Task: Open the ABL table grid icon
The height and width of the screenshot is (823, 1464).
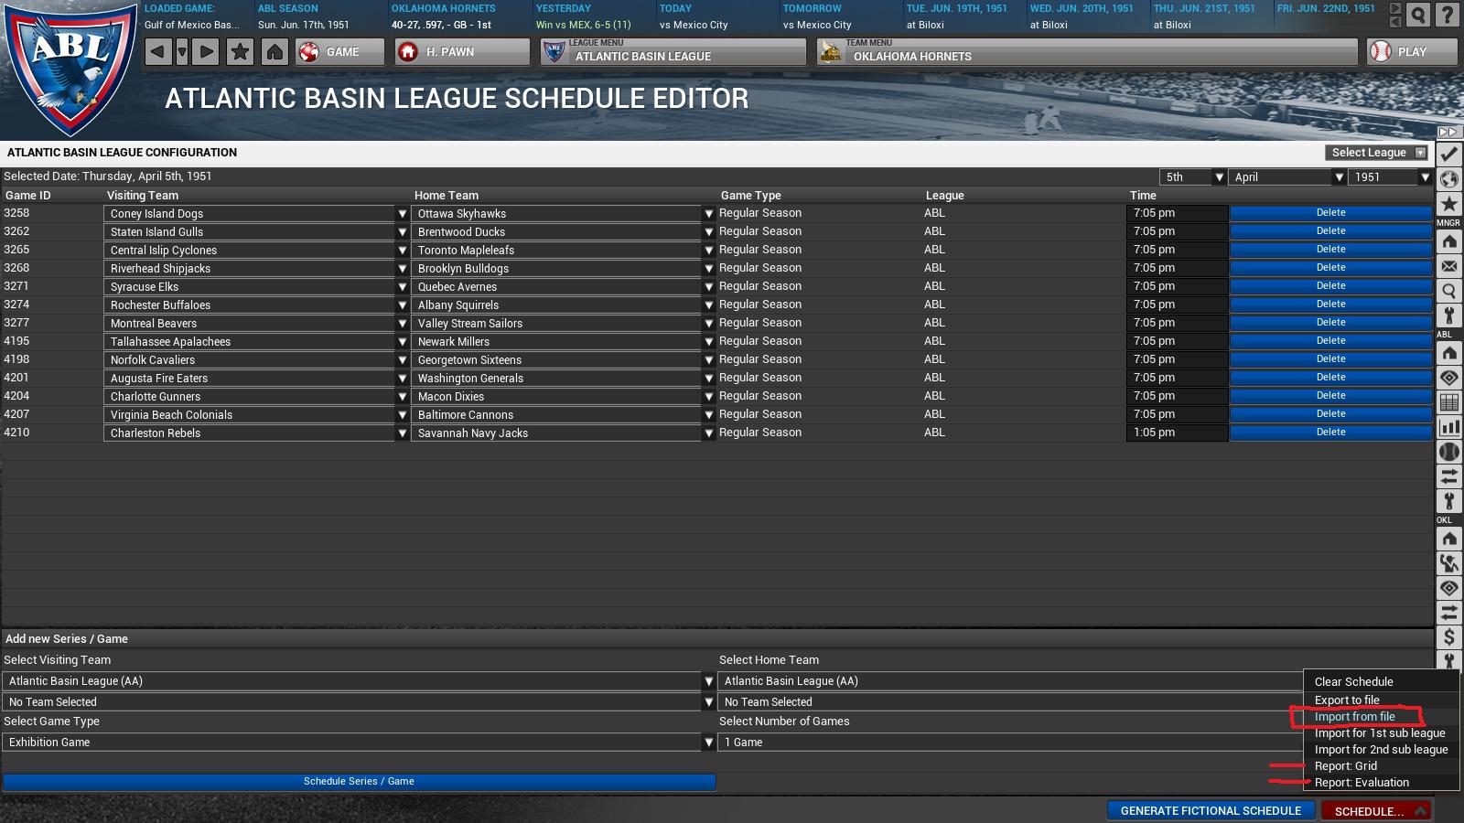Action: [x=1449, y=402]
